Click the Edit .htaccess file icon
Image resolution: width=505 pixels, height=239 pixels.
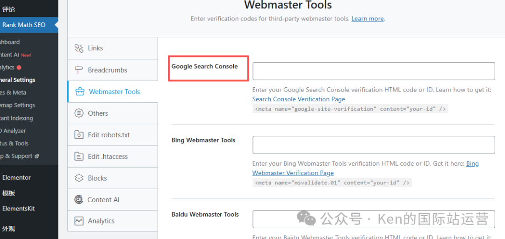point(79,157)
